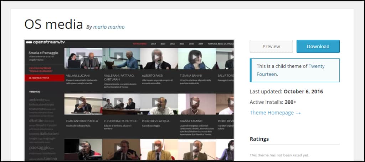Click play icon on Villani, Luciani video
This screenshot has height=162, width=365.
(81, 57)
